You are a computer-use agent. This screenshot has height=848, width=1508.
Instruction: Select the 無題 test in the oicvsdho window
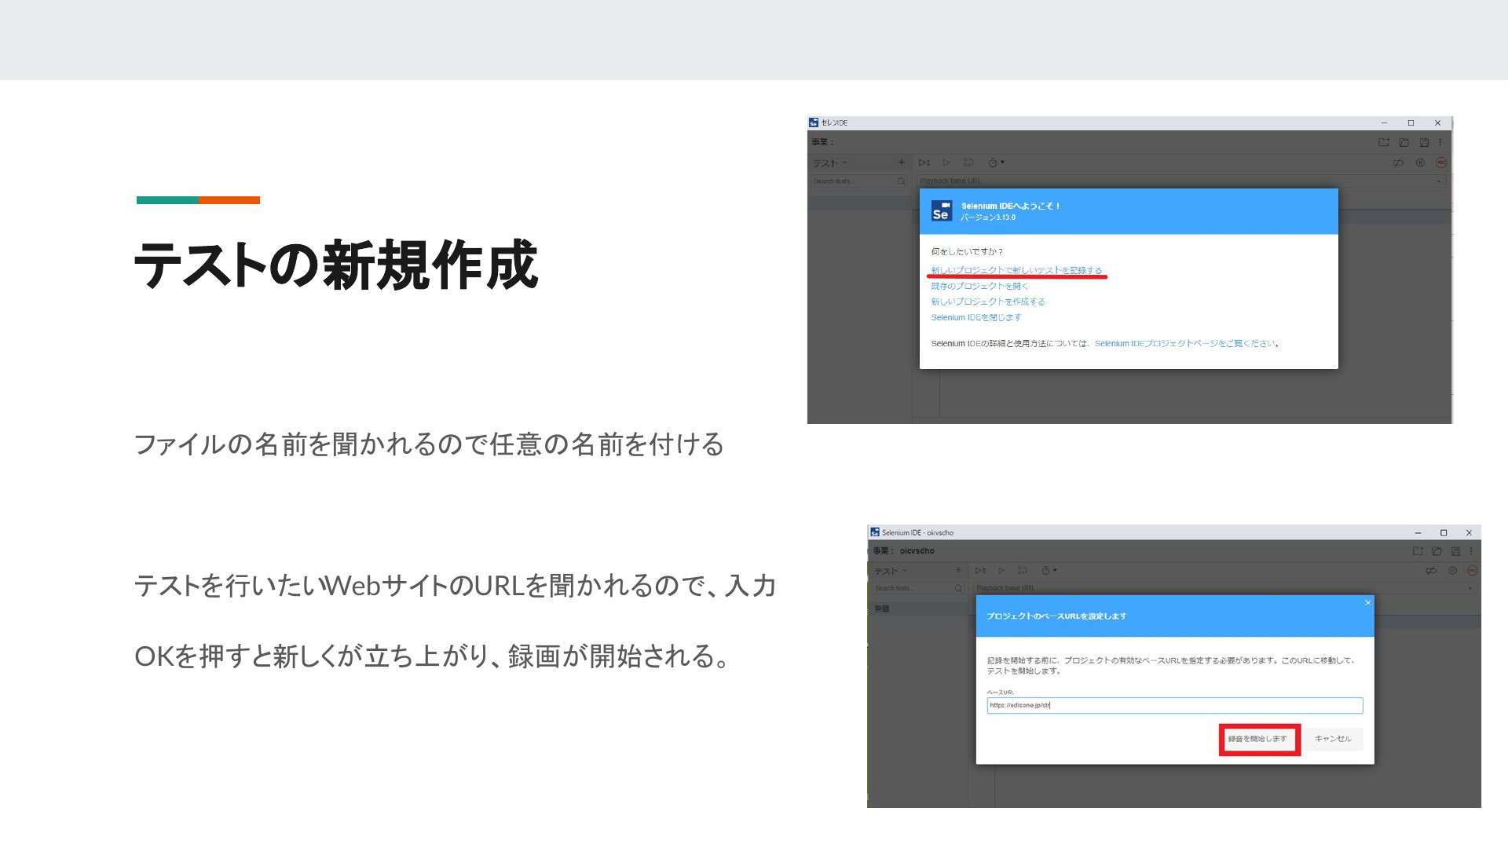pyautogui.click(x=920, y=609)
